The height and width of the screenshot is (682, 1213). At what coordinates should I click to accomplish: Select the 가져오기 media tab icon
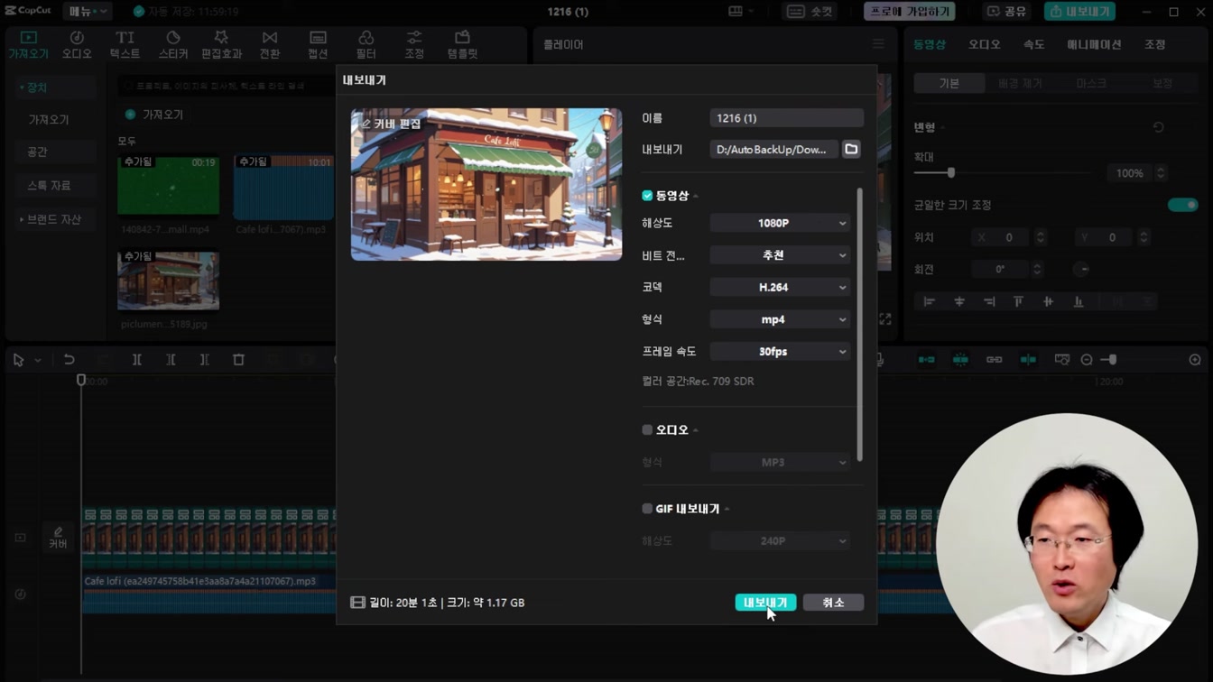pos(28,44)
